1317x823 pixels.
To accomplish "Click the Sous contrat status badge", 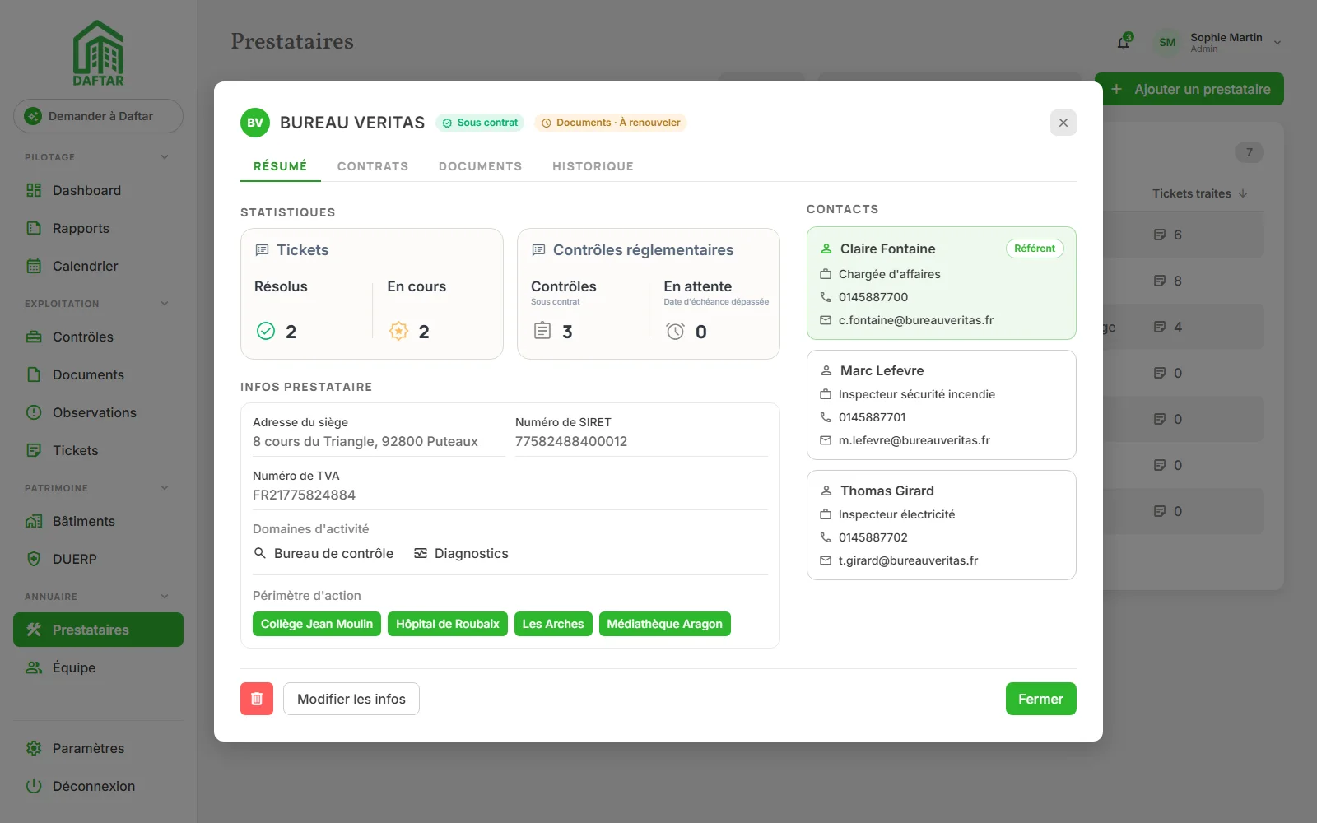I will [480, 123].
